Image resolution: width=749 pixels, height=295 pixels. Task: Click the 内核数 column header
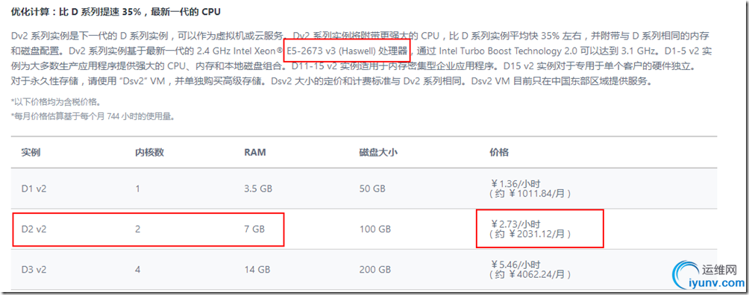click(x=149, y=153)
